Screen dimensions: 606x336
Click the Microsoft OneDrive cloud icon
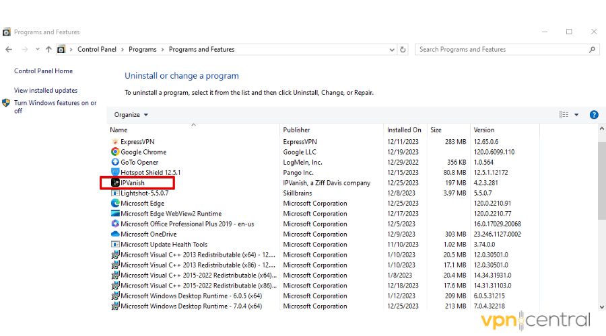115,234
